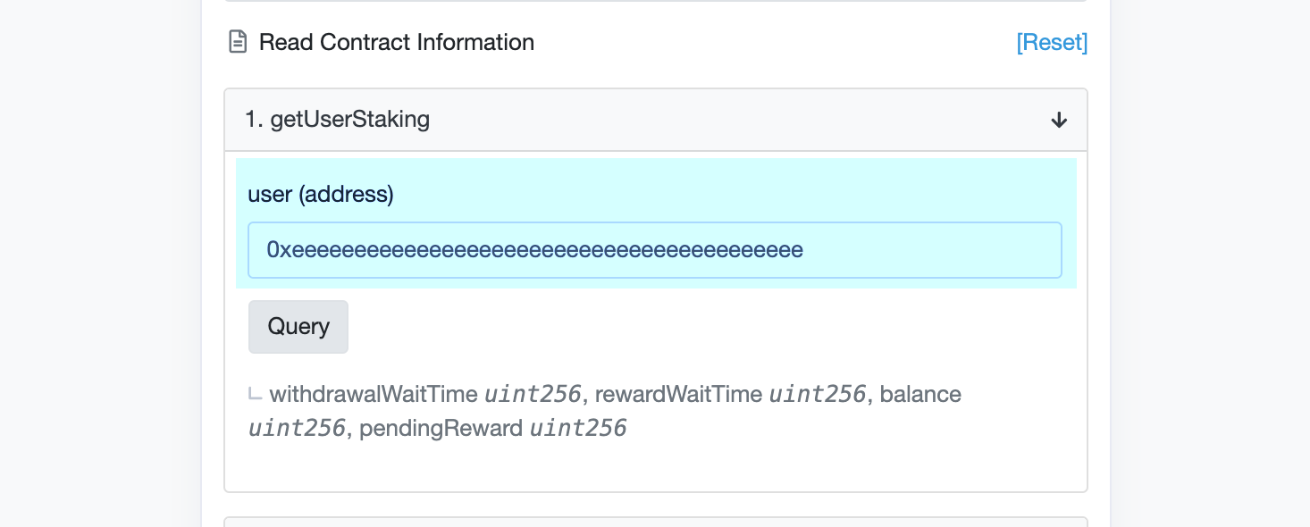Select the withdrawalWaitTime return name

coord(374,394)
